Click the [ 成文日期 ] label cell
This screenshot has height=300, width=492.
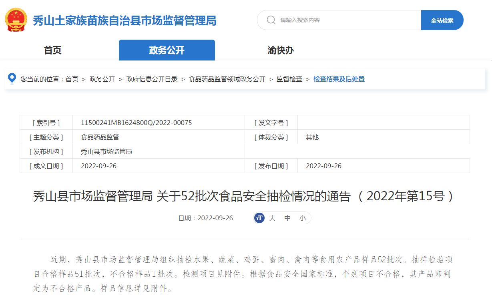click(x=46, y=166)
